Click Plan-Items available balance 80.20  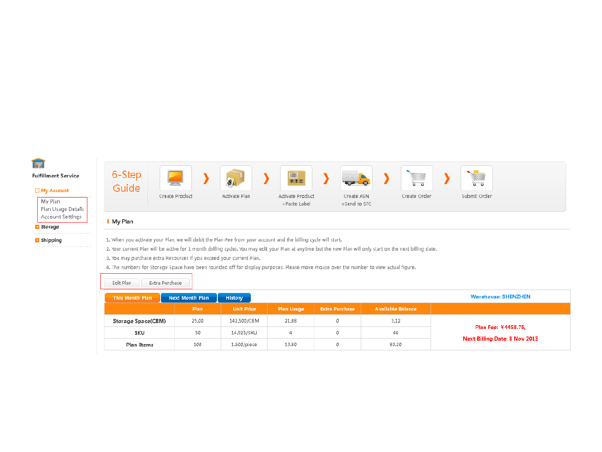(396, 344)
